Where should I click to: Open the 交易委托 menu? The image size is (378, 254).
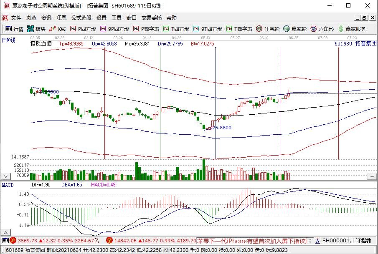coord(151,18)
